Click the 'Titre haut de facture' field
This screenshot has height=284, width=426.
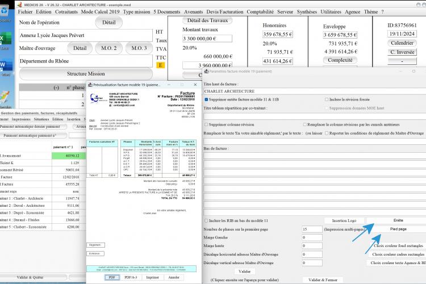point(315,91)
